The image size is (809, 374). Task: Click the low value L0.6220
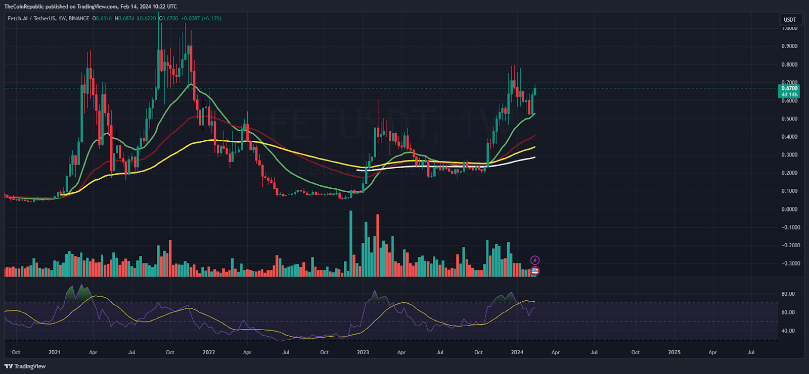(x=147, y=19)
